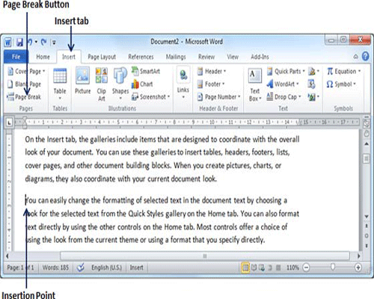Redo the last action
Image resolution: width=374 pixels, height=299 pixels.
point(44,42)
